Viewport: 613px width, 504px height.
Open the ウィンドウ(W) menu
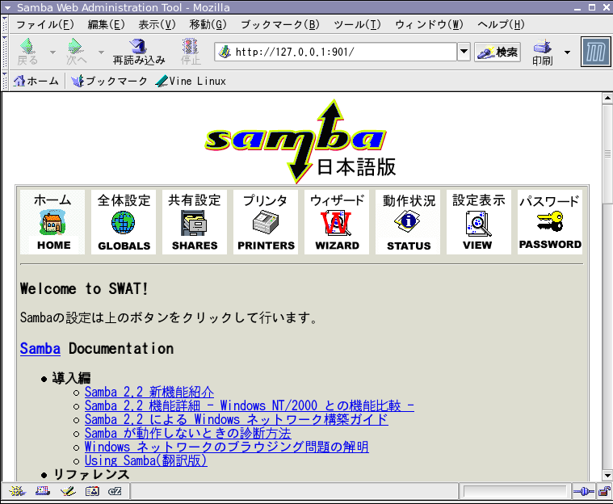pyautogui.click(x=429, y=24)
